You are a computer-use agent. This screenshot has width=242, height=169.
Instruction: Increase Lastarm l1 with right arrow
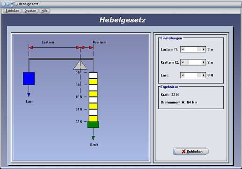pyautogui.click(x=203, y=50)
